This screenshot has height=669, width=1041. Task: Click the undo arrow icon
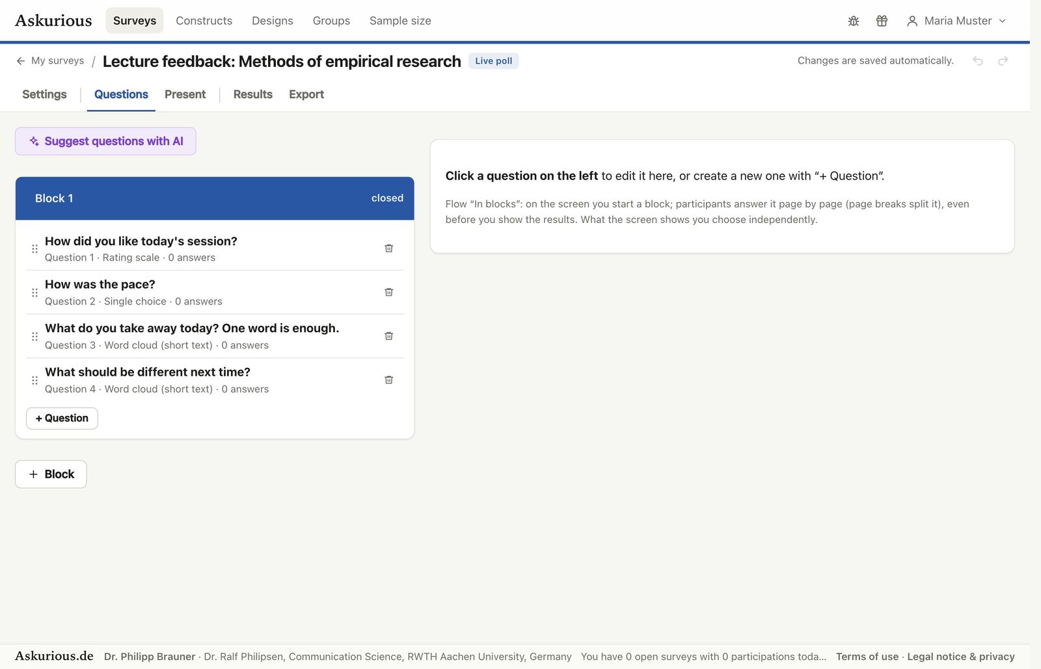[x=978, y=60]
